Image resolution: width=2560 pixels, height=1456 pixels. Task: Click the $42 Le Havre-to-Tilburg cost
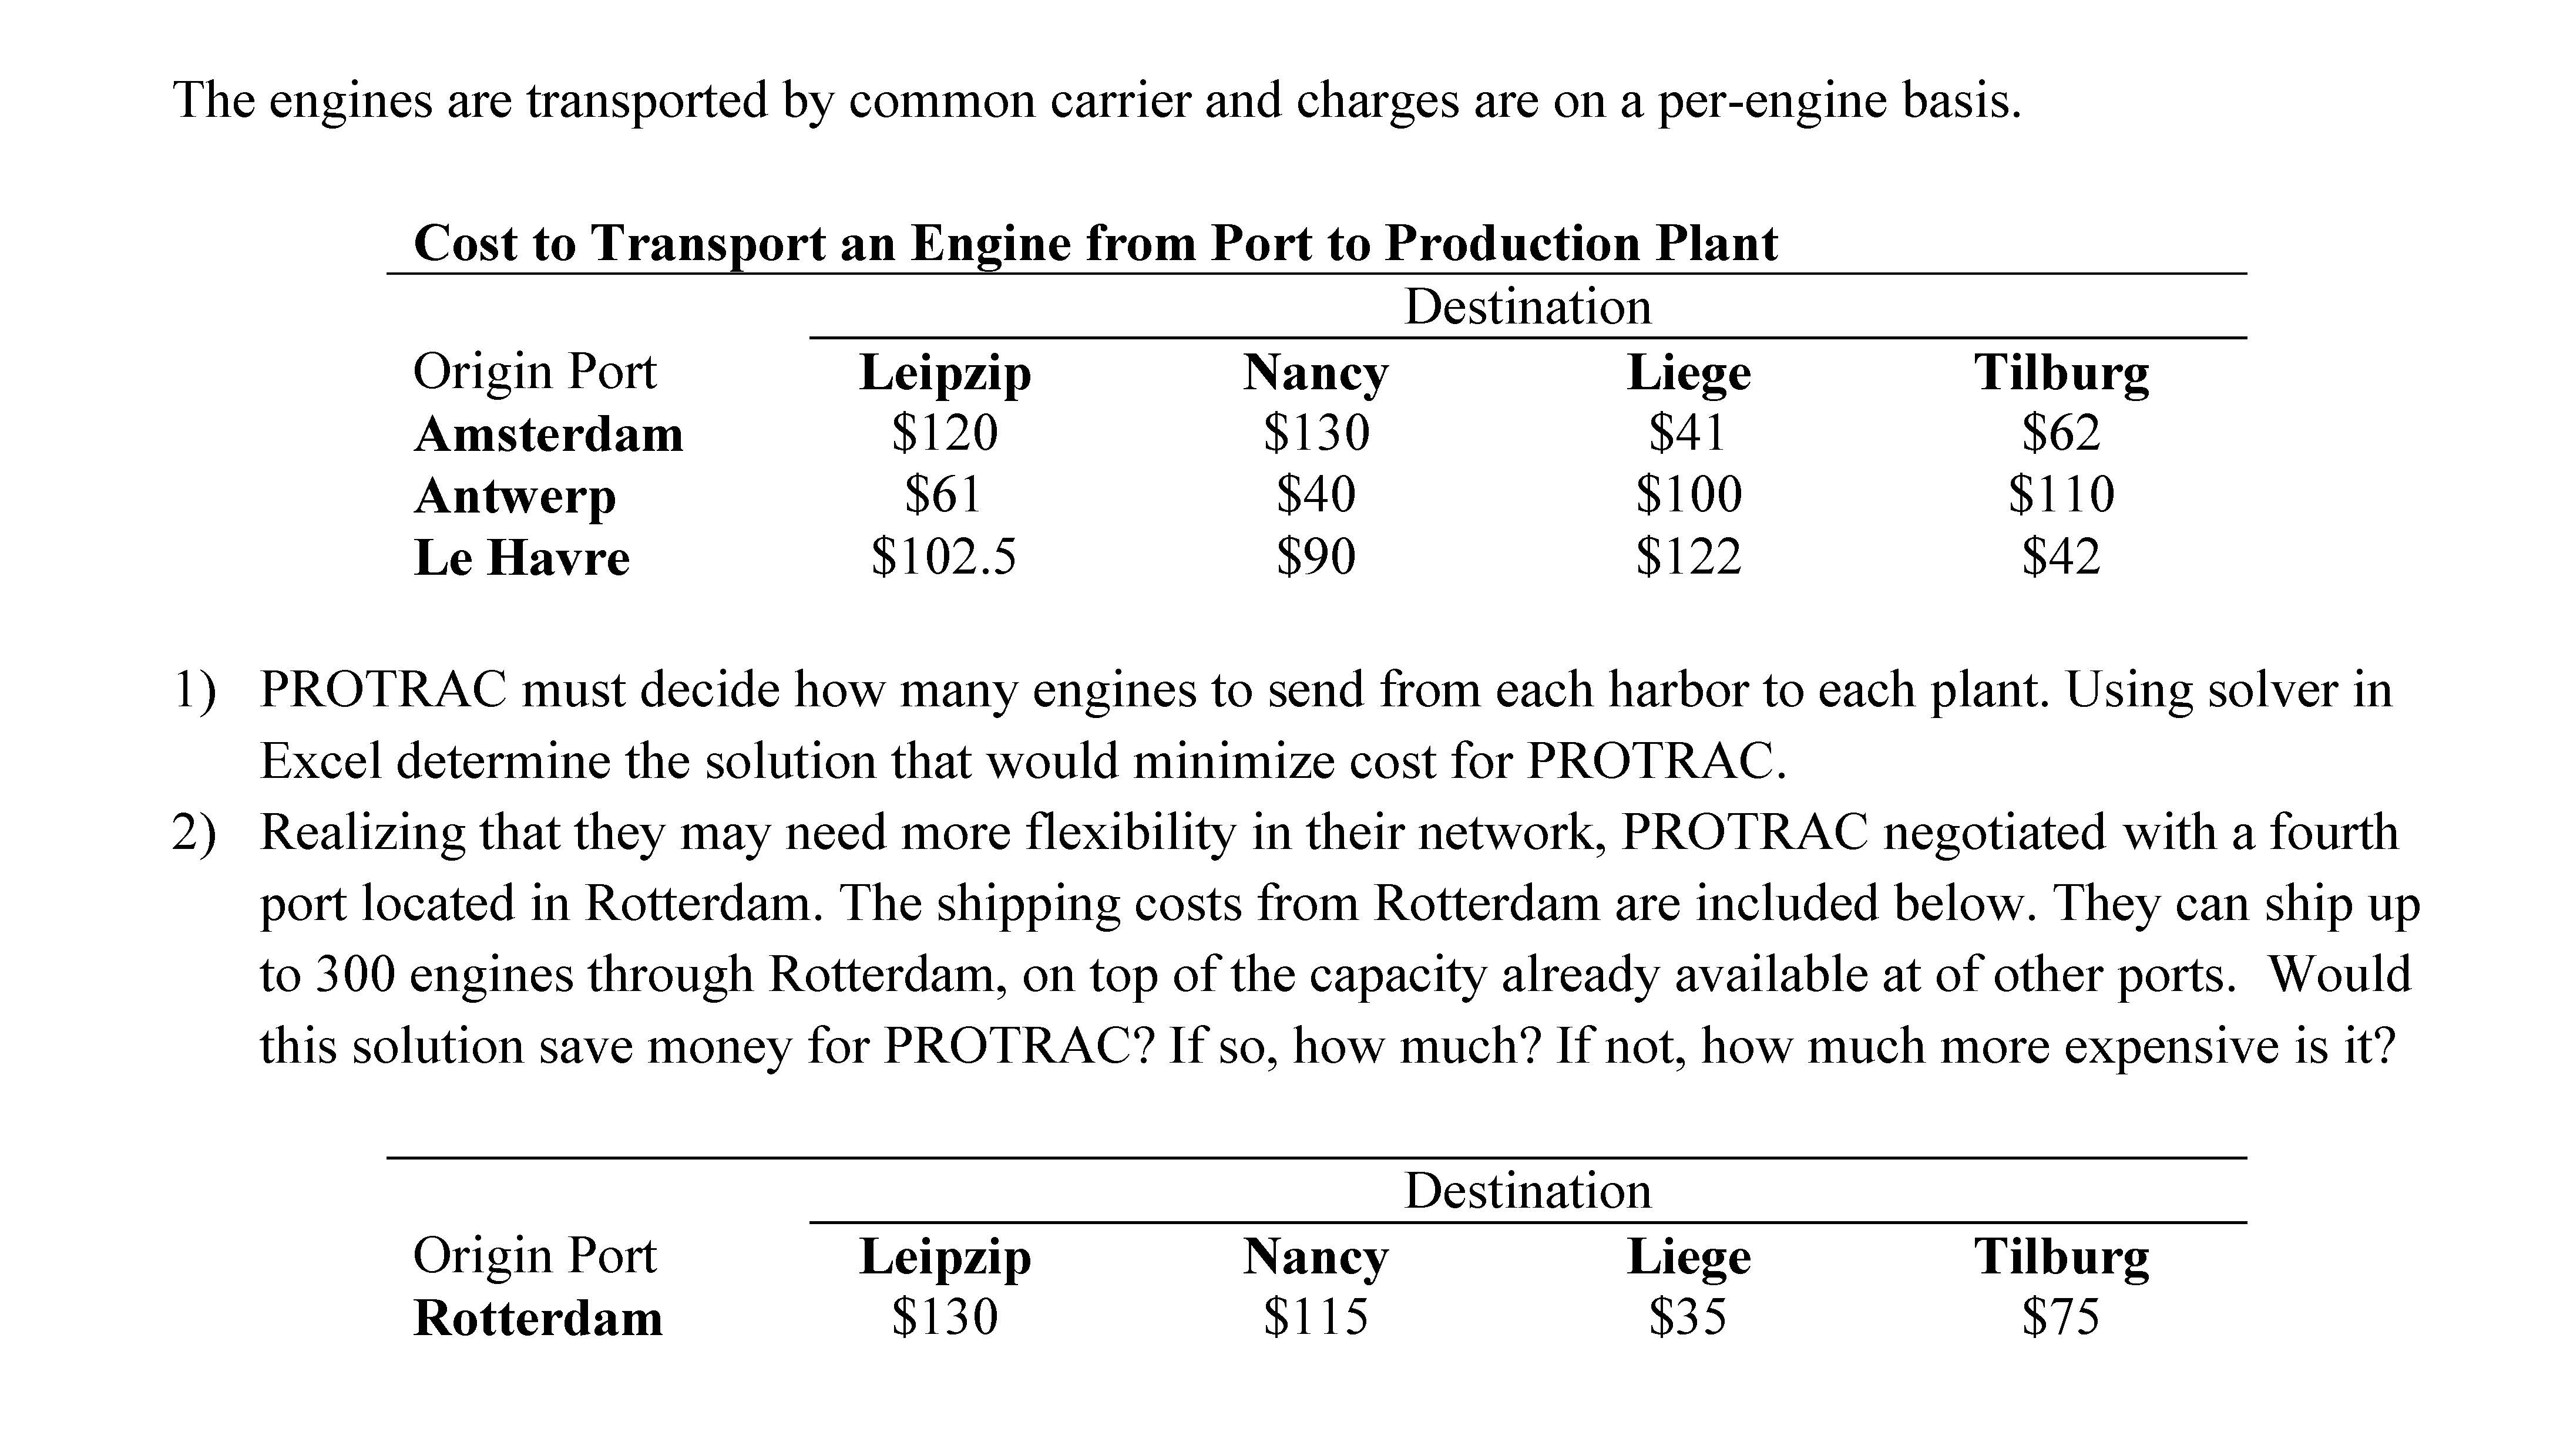(2061, 557)
